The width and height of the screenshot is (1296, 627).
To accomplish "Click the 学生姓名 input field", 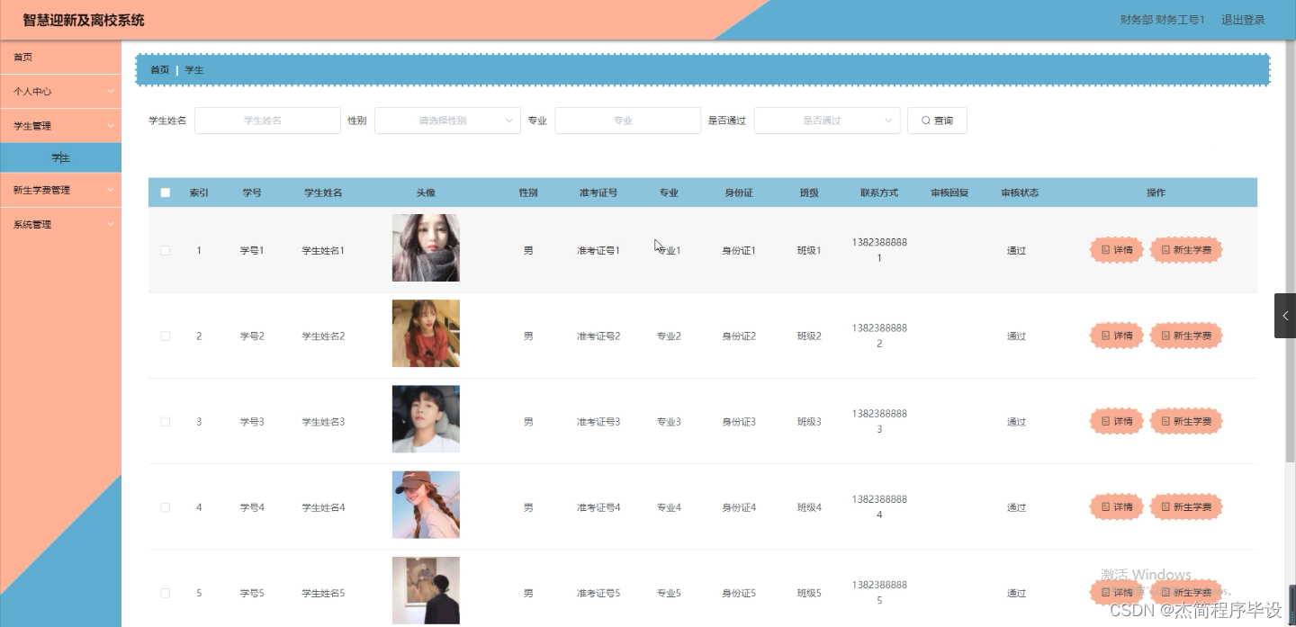I will coord(267,120).
